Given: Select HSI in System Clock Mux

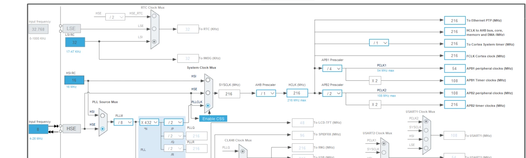Looking at the screenshot, I should (208, 80).
